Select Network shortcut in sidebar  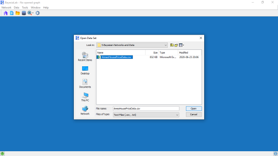click(x=85, y=110)
